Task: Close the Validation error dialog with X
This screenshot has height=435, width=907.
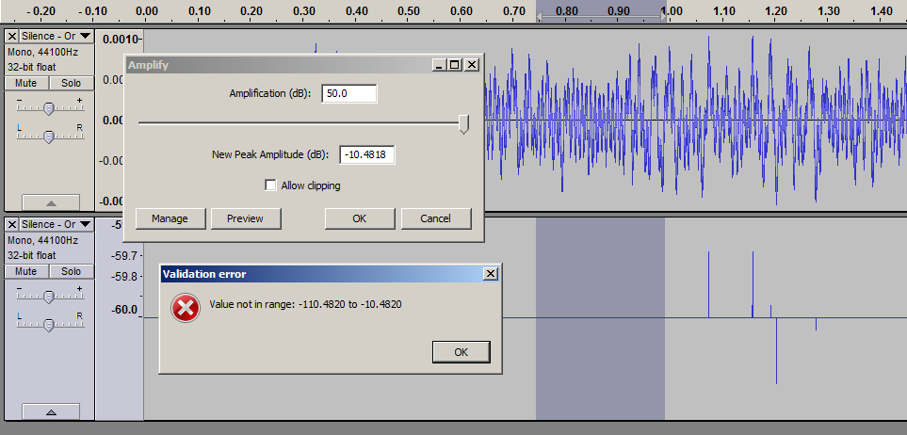Action: coord(490,274)
